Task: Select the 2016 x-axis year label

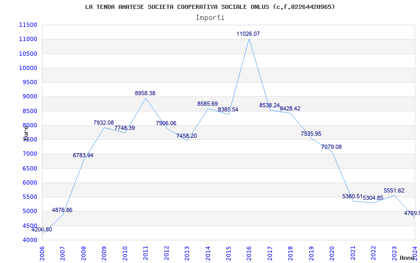Action: [x=249, y=254]
